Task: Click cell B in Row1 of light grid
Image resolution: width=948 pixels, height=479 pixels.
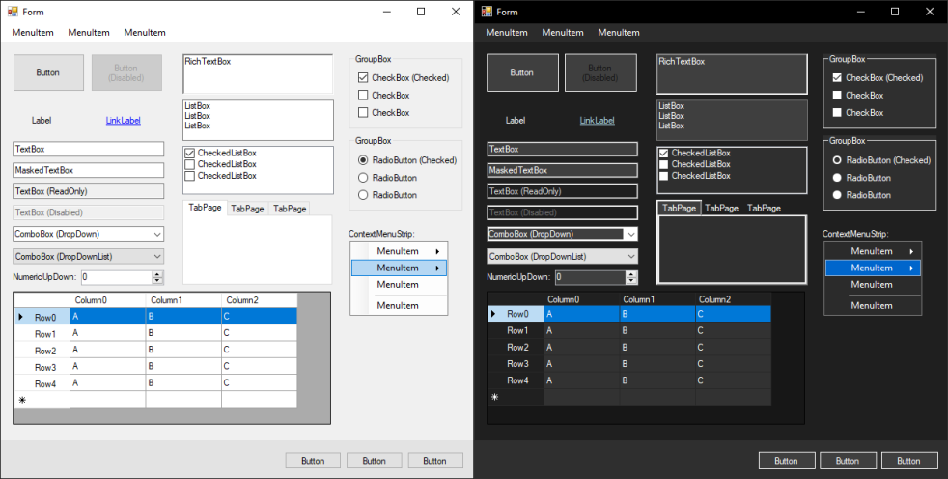Action: point(183,333)
